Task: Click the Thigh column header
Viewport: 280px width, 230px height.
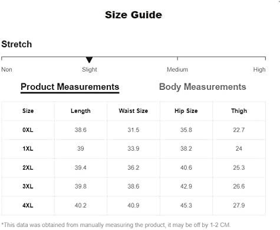Action: click(239, 111)
